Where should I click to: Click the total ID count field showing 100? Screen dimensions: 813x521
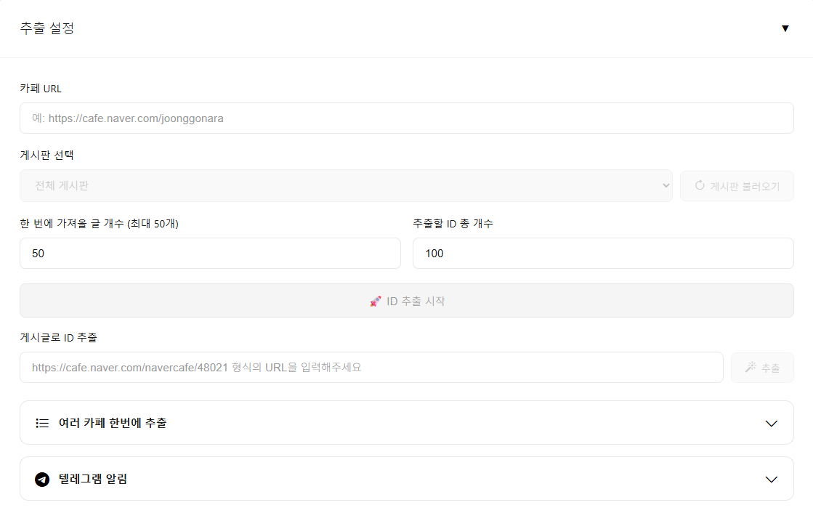coord(602,253)
